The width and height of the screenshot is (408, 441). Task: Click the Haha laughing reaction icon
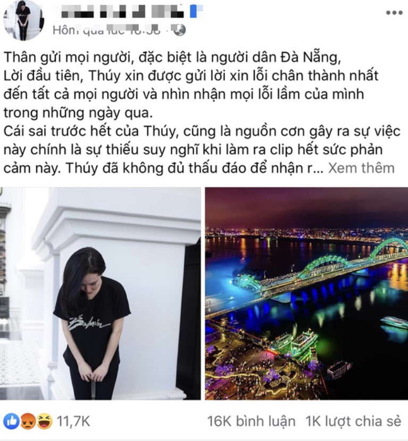click(44, 421)
